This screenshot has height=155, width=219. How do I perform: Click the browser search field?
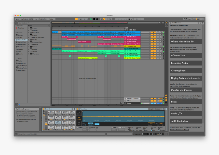[34, 23]
